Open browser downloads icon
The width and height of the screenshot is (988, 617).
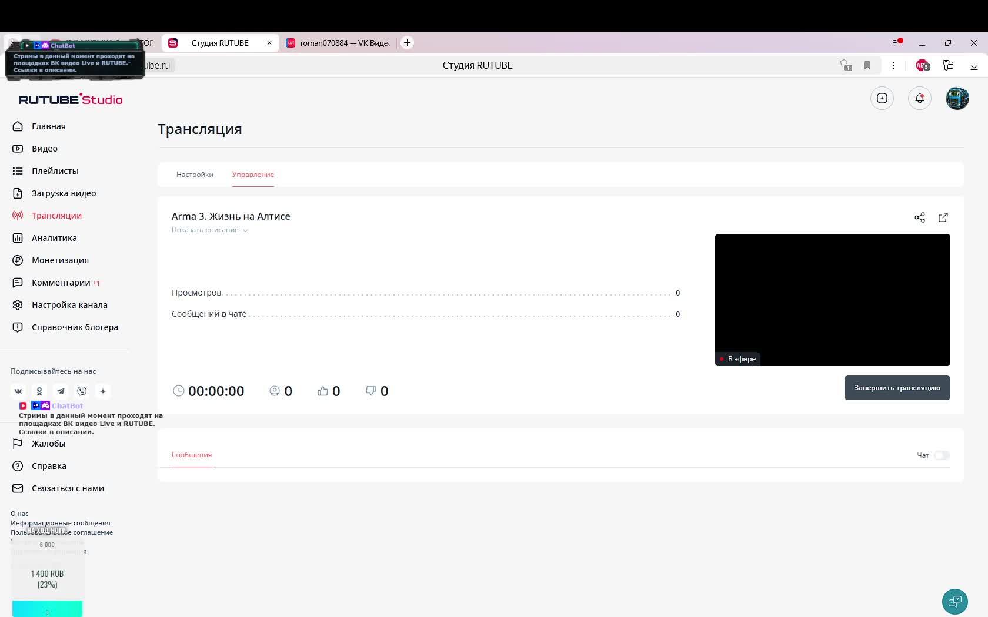pyautogui.click(x=974, y=65)
